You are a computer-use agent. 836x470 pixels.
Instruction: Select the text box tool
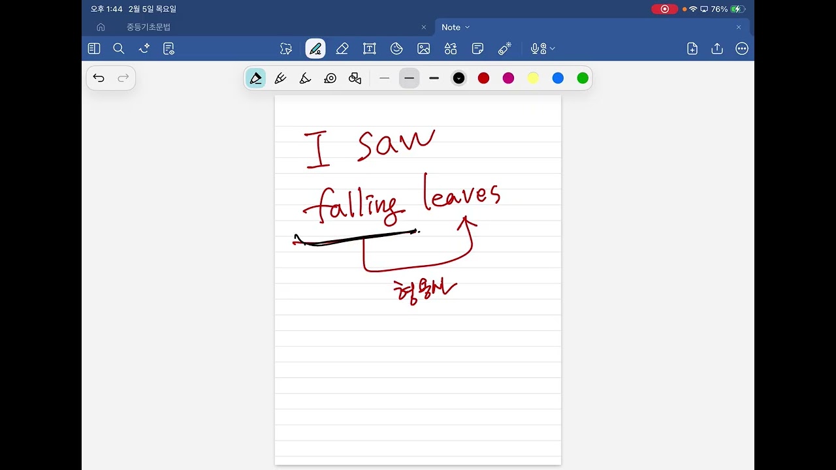point(370,48)
